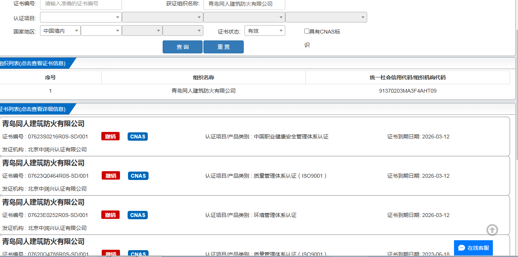Click 中国职业健康安全管理体系认证 category text

coord(291,137)
